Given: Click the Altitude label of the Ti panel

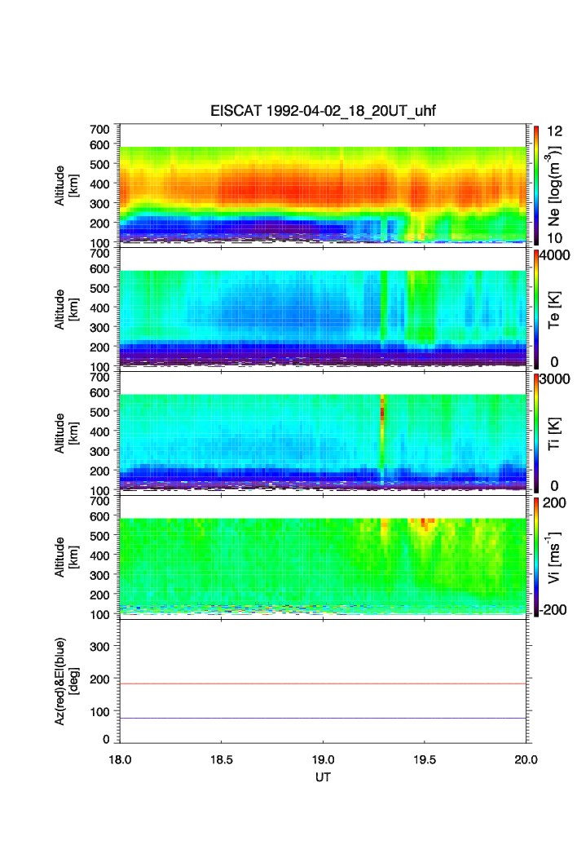Looking at the screenshot, I should point(66,434).
